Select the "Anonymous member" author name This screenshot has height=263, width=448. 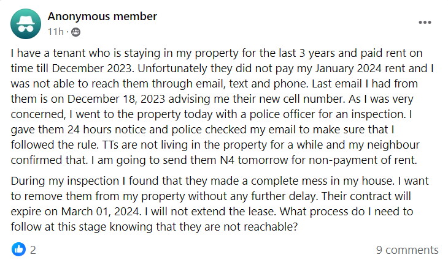tap(102, 17)
